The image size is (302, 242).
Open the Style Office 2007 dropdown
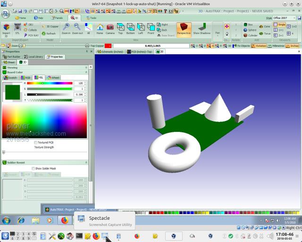pos(285,17)
